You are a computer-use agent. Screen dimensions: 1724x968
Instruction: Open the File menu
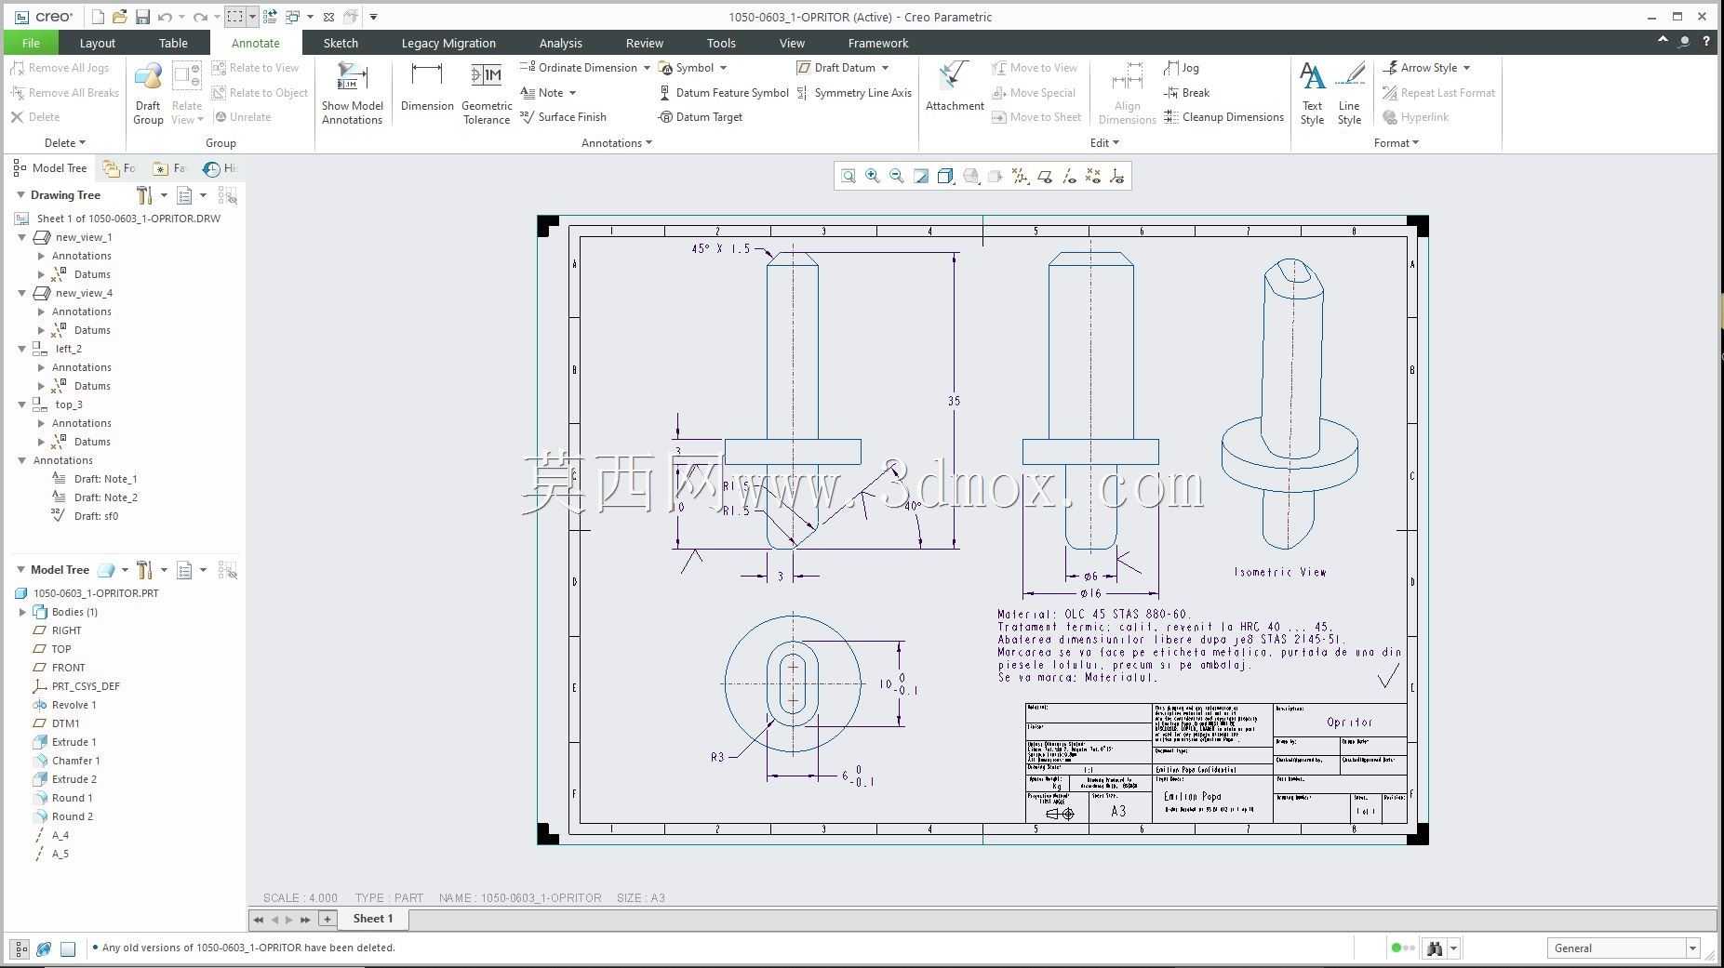pos(31,43)
